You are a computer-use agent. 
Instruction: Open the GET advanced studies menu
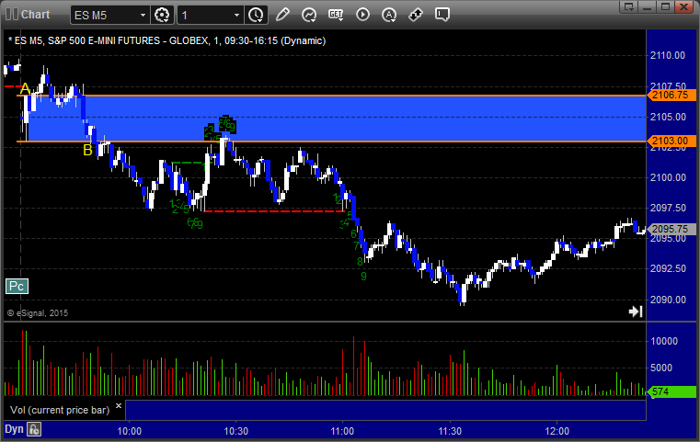coord(336,15)
